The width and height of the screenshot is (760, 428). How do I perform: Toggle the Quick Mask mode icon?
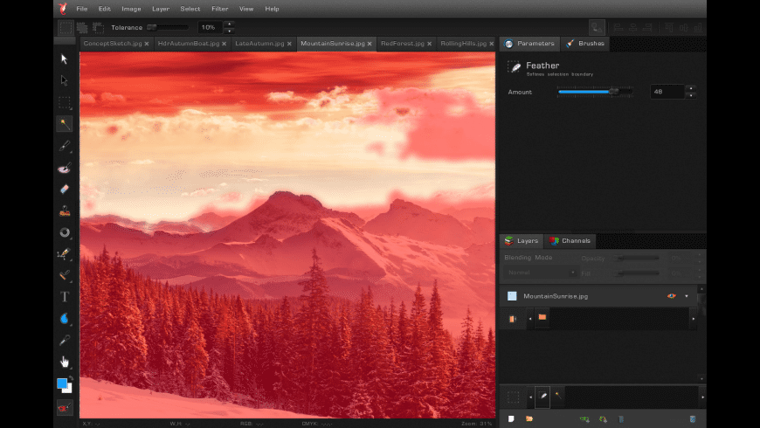point(64,408)
